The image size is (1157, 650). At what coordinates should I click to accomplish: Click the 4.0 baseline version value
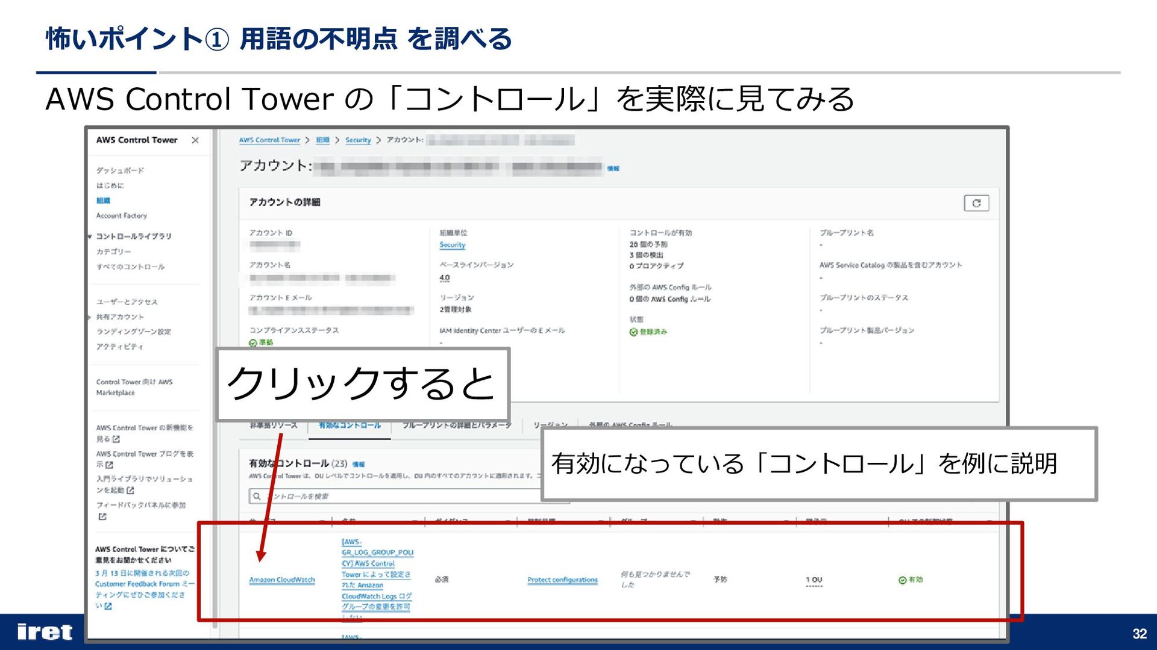pyautogui.click(x=444, y=278)
